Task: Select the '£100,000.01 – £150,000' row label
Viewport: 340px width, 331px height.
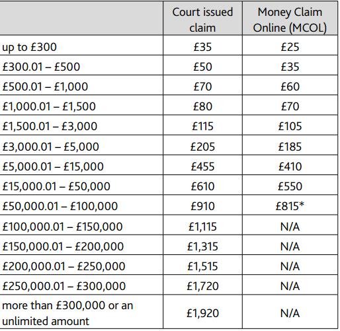Action: [x=62, y=227]
